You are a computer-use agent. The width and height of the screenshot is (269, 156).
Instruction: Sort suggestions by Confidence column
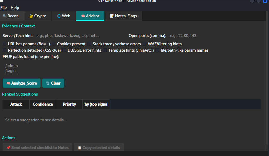tap(43, 104)
